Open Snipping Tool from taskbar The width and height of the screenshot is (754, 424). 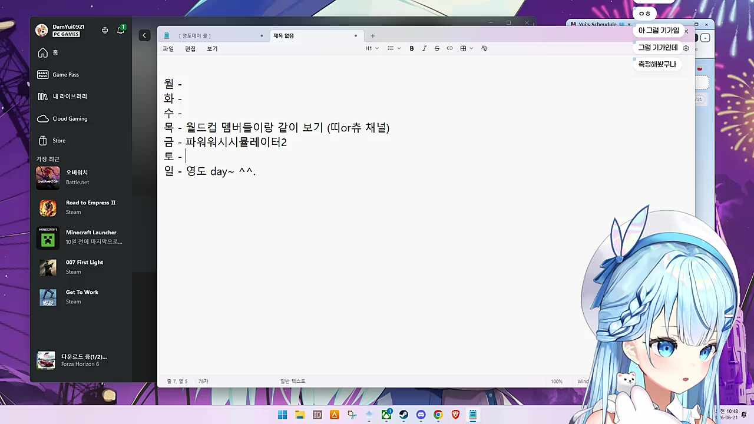point(352,415)
